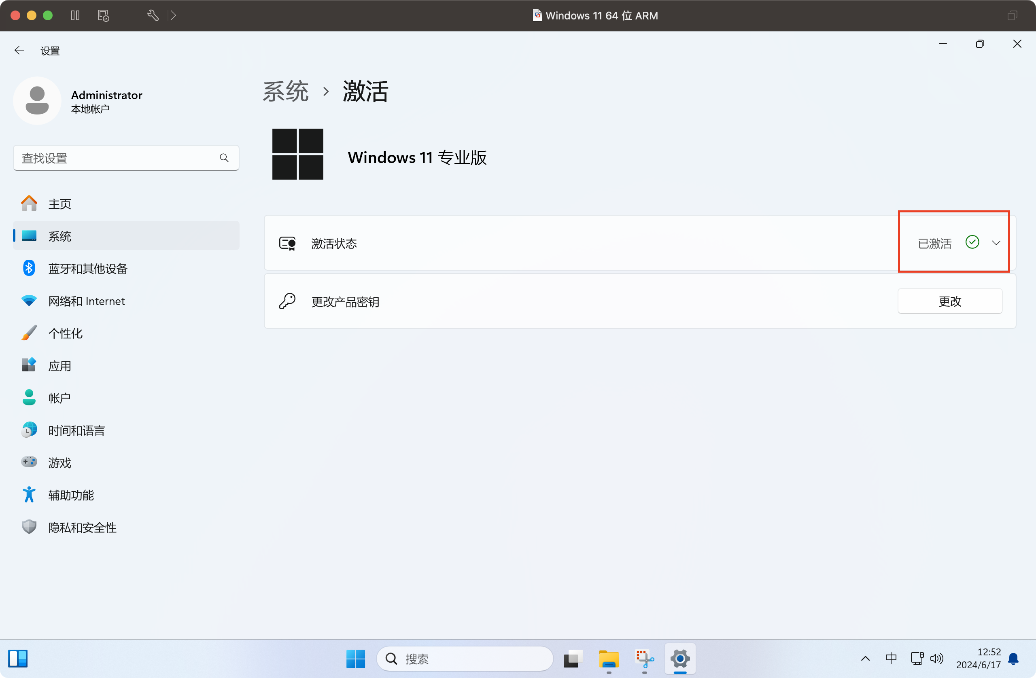Expand the 激活状态 chevron
1036x678 pixels.
[x=996, y=243]
